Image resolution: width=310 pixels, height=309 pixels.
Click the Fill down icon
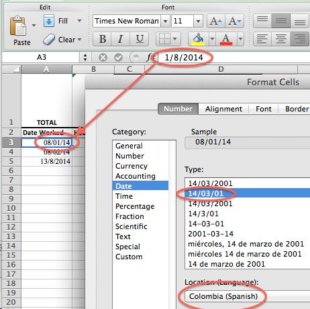click(x=49, y=21)
